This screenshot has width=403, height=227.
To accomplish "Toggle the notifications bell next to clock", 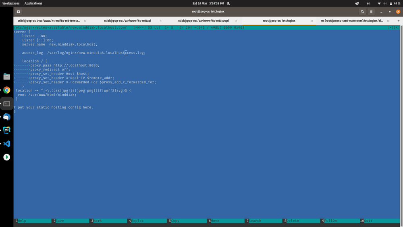I will click(229, 3).
